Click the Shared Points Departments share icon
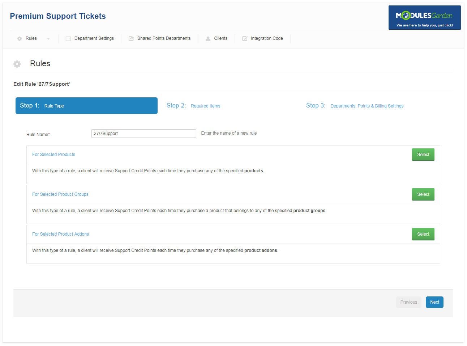 coord(131,39)
